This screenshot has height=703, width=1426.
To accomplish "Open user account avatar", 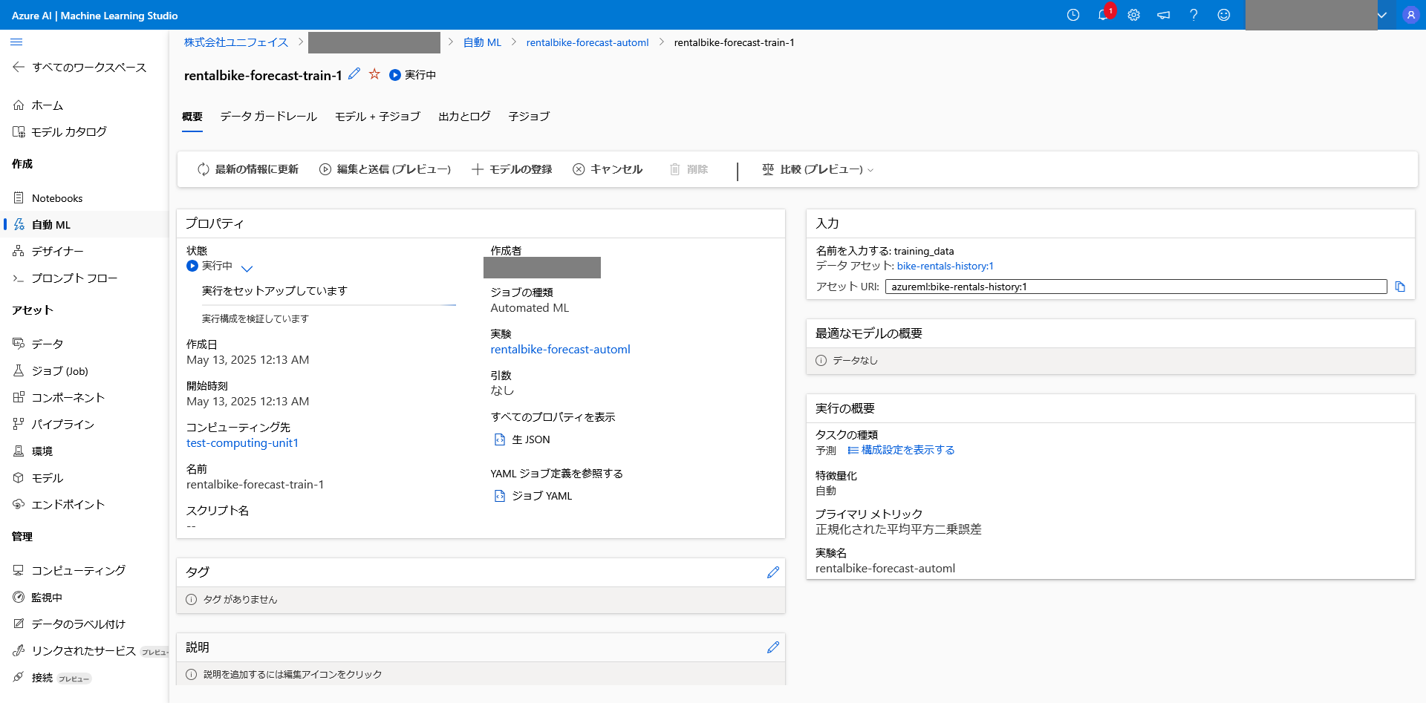I will tap(1410, 15).
